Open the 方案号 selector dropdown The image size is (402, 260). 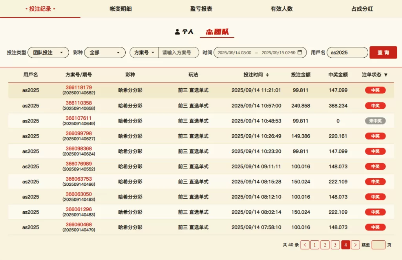pos(144,52)
